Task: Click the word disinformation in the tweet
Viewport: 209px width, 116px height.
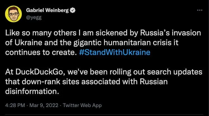Action: pos(32,91)
